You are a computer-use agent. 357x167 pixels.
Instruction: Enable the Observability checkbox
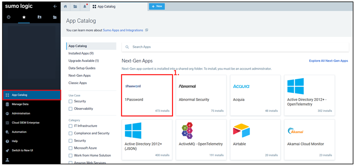71,109
